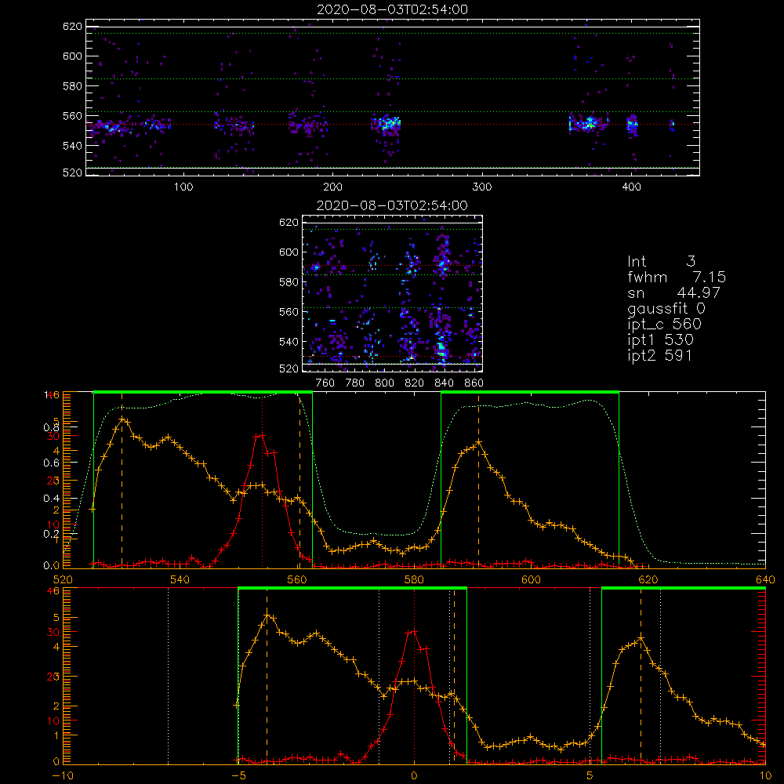The image size is (784, 784).
Task: Click x-axis tick label 760 of middle plot
Action: pyautogui.click(x=325, y=383)
